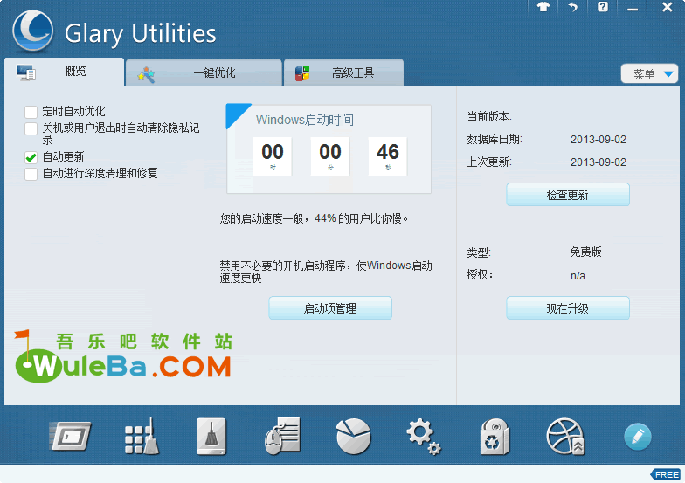
Task: Switch to the 一键优化 tab
Action: click(204, 72)
